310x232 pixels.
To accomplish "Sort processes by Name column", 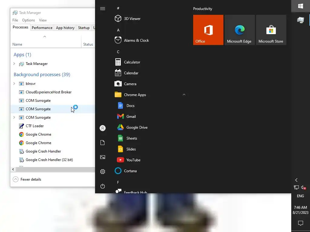I will 46,41.
